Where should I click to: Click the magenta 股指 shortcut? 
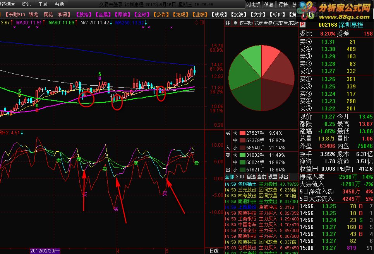click(x=84, y=15)
